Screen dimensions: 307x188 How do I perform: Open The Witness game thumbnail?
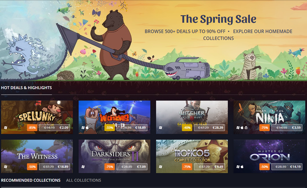pos(37,156)
